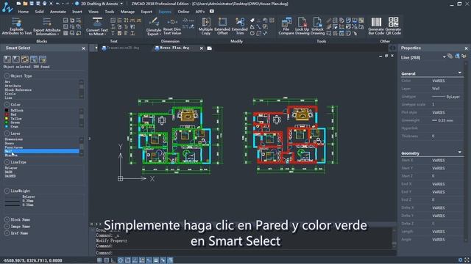Open Linetype ByLayer dropdown value

446,97
